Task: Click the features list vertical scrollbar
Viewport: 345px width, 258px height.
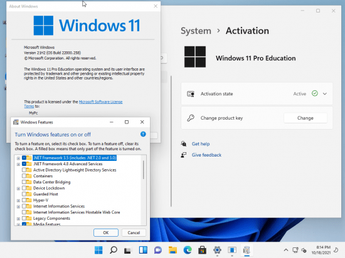Action: click(x=144, y=170)
